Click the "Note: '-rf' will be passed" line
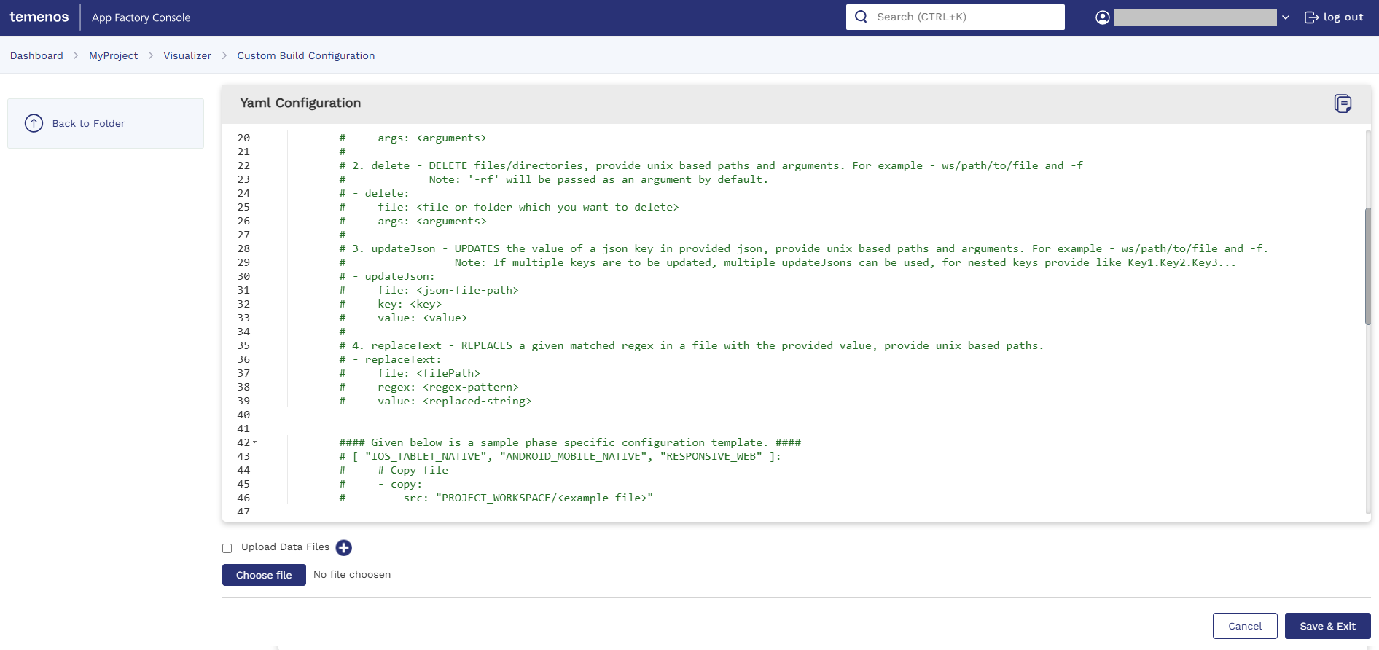The image size is (1379, 650). [x=554, y=179]
